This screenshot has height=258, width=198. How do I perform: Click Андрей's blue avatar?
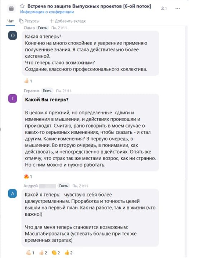tap(13, 193)
